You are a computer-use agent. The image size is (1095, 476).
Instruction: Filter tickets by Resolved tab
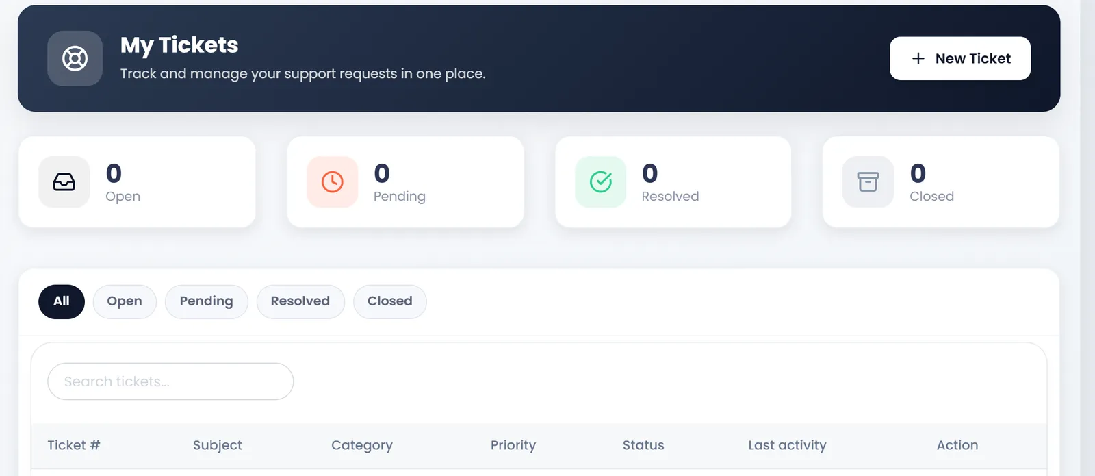pyautogui.click(x=300, y=301)
